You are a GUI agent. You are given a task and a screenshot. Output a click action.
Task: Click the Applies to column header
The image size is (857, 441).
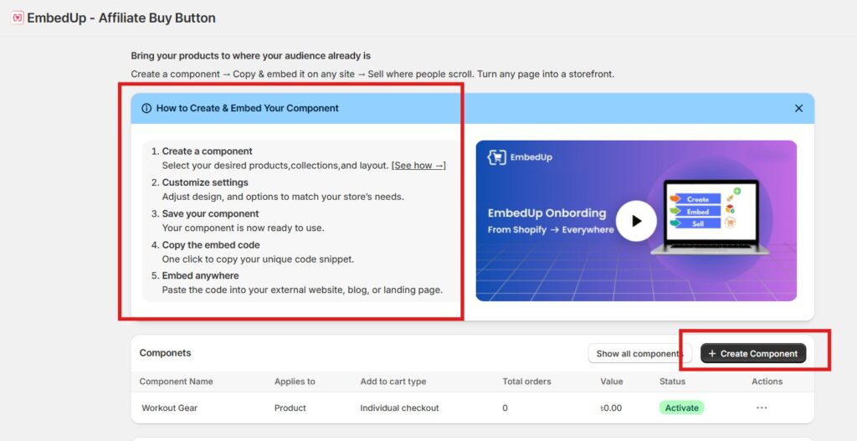[x=295, y=382]
